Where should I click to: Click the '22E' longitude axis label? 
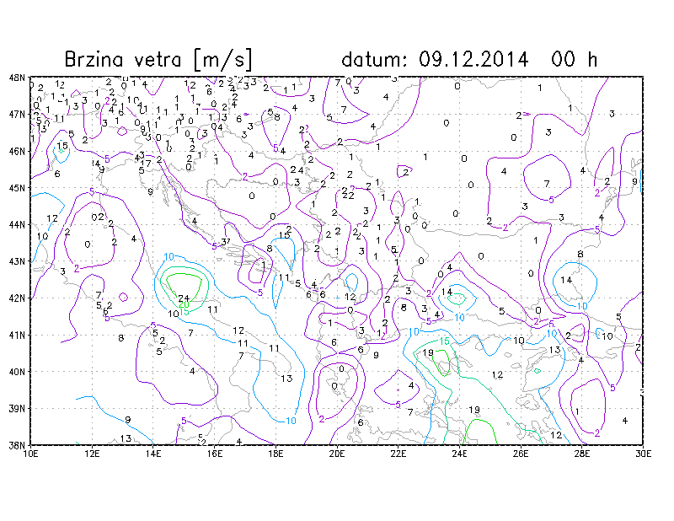(398, 454)
